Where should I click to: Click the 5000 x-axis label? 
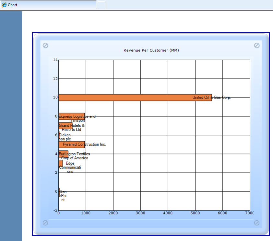(x=195, y=213)
